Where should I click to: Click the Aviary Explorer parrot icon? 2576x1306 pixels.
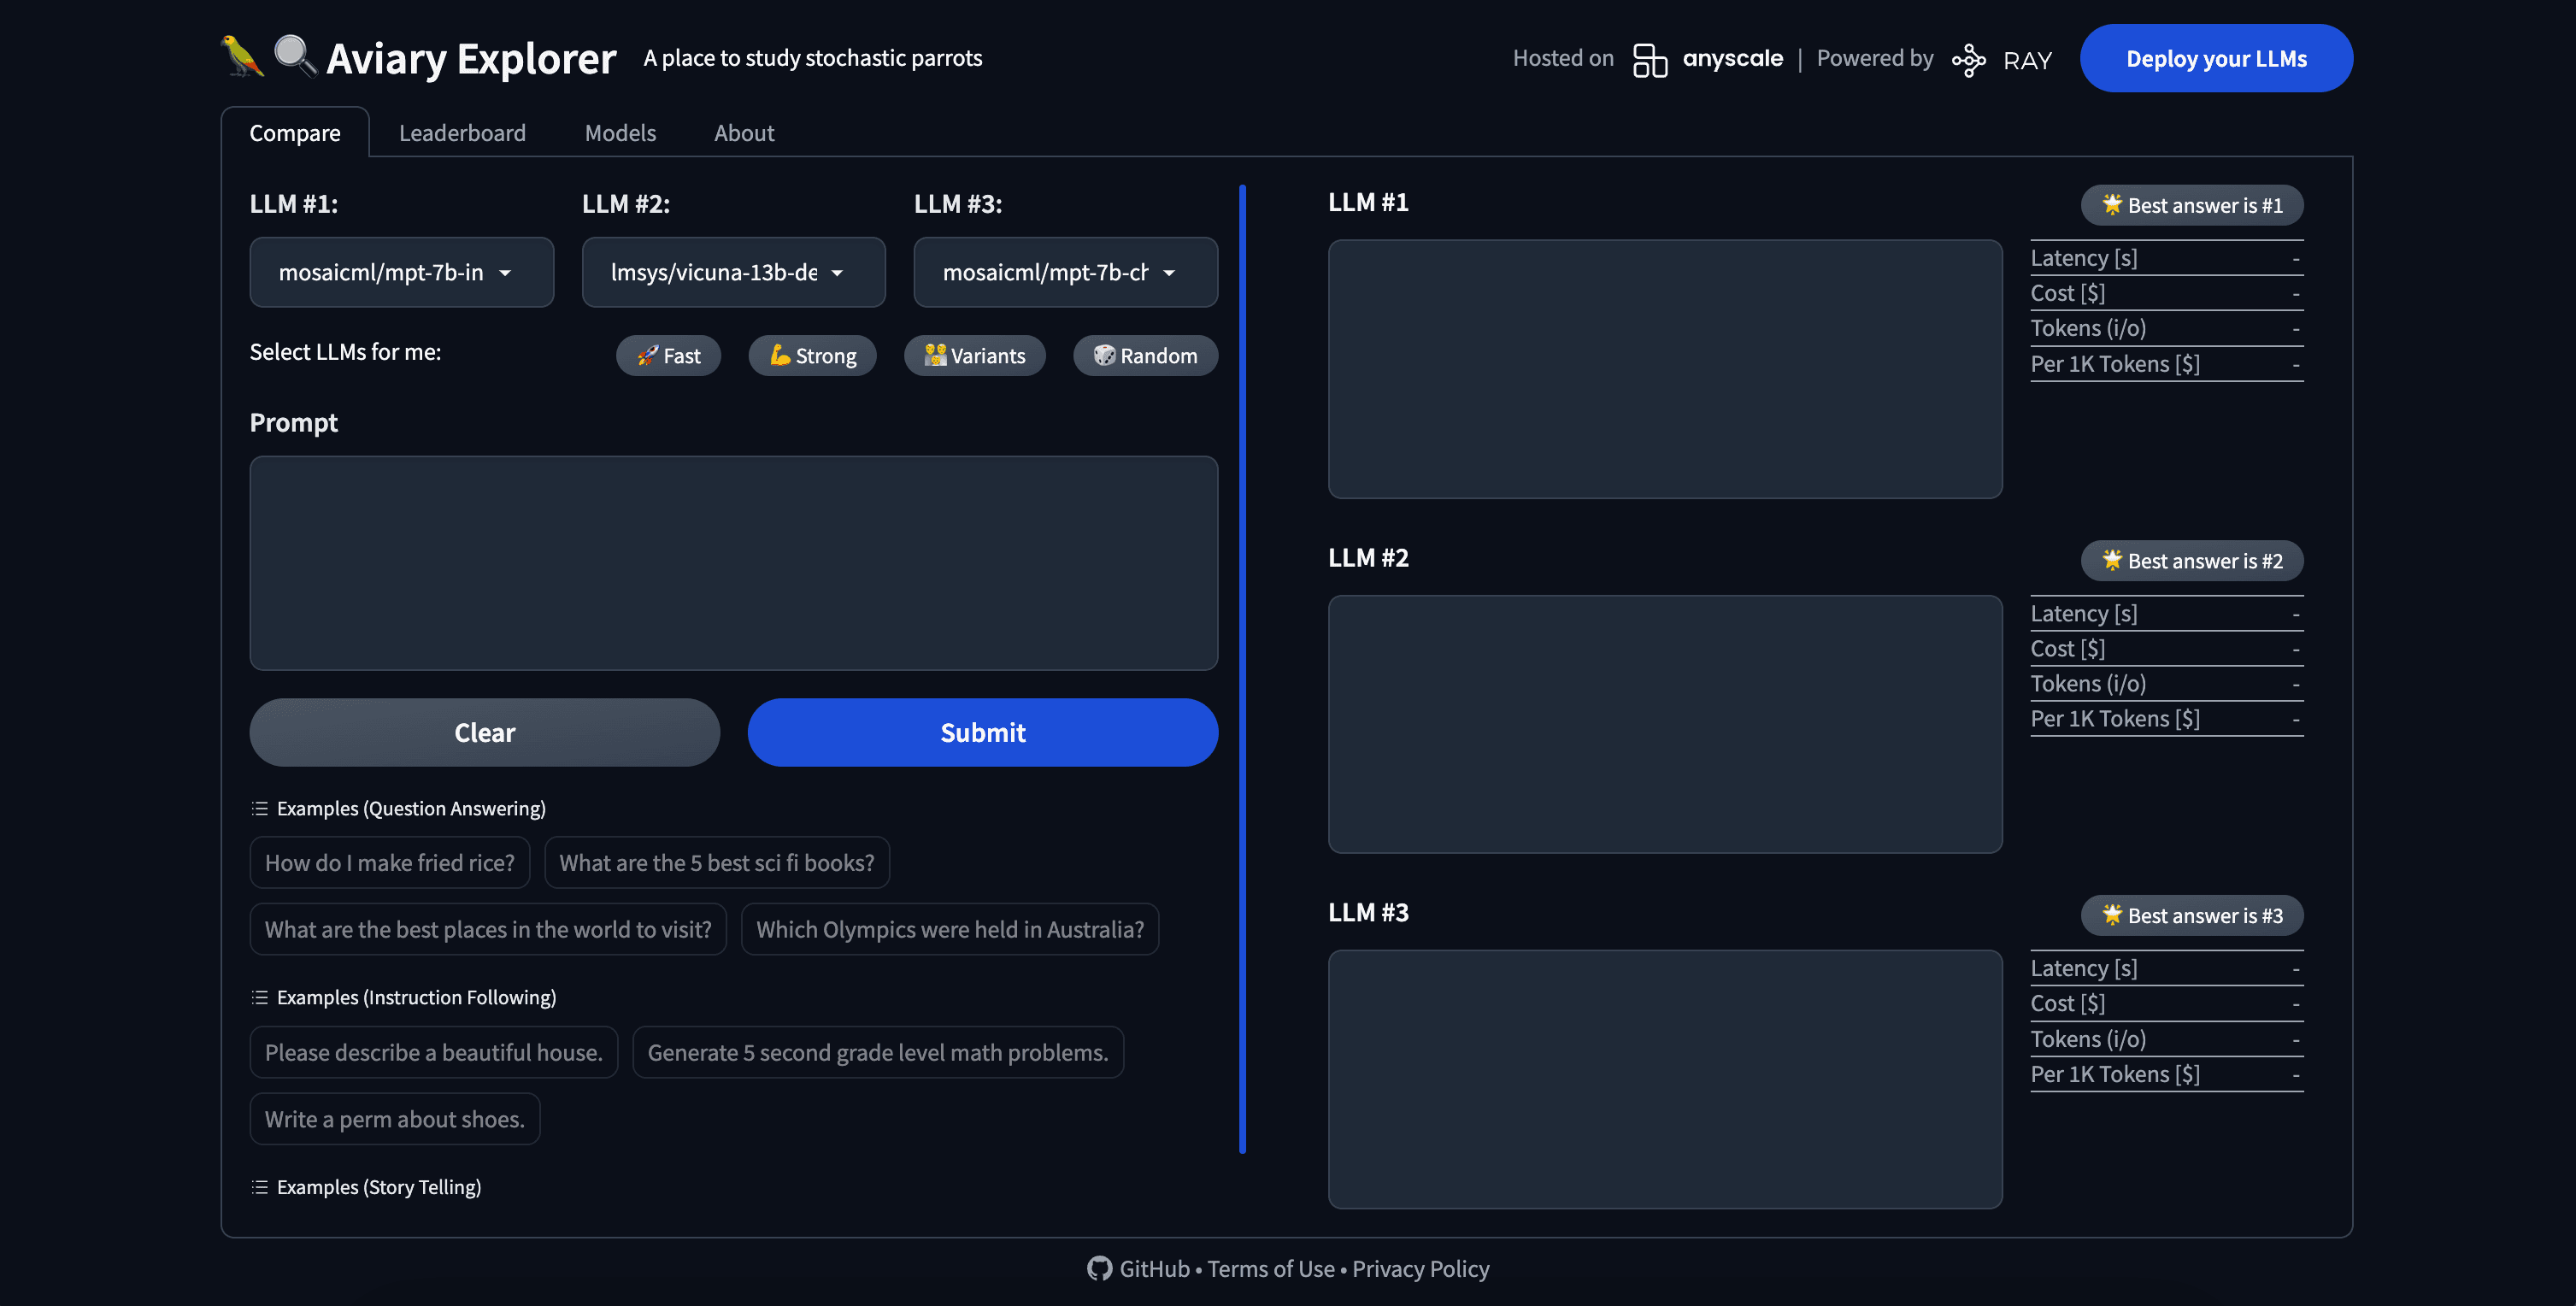click(x=242, y=56)
